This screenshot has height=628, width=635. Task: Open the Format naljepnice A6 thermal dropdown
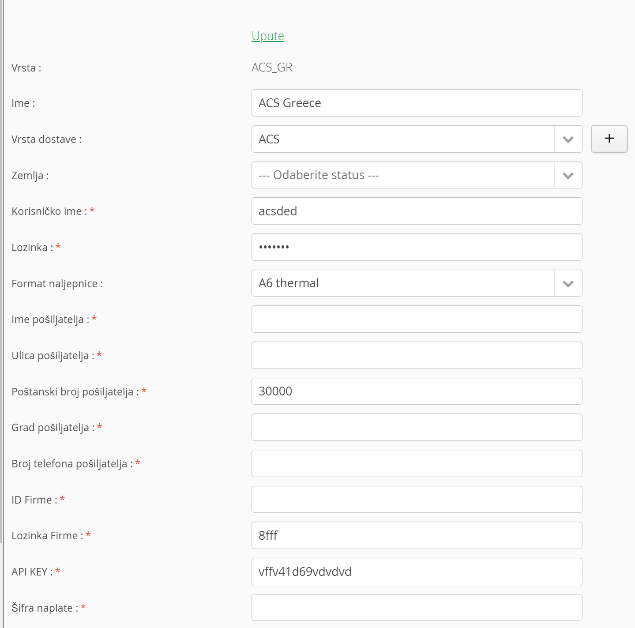(x=417, y=283)
